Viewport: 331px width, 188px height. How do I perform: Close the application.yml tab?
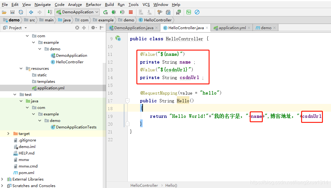tap(249, 28)
